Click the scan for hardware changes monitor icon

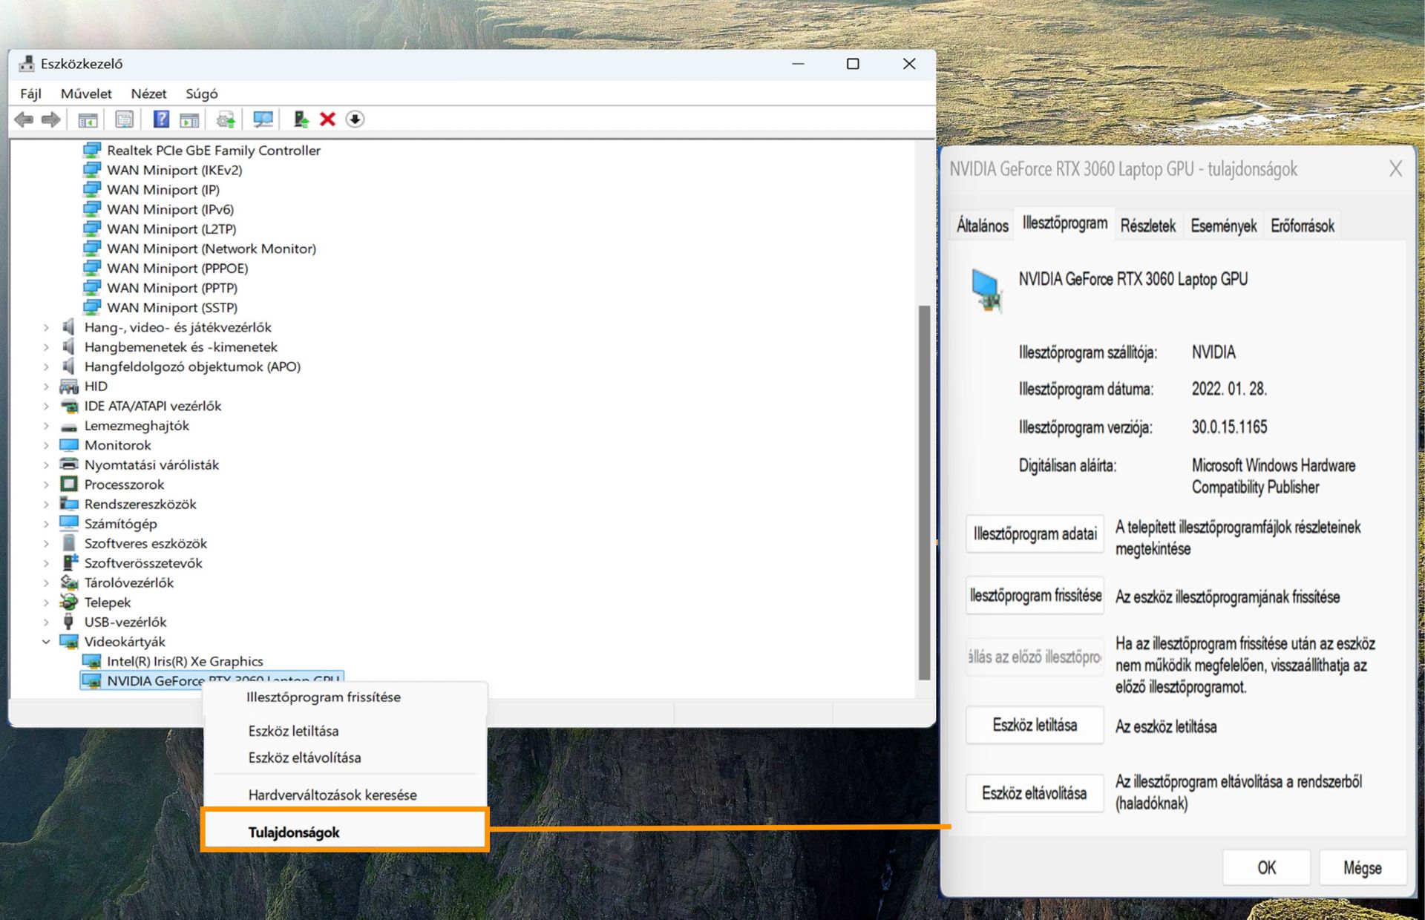pos(263,119)
